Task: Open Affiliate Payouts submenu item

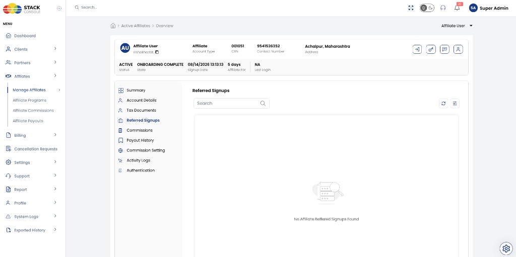Action: click(28, 121)
